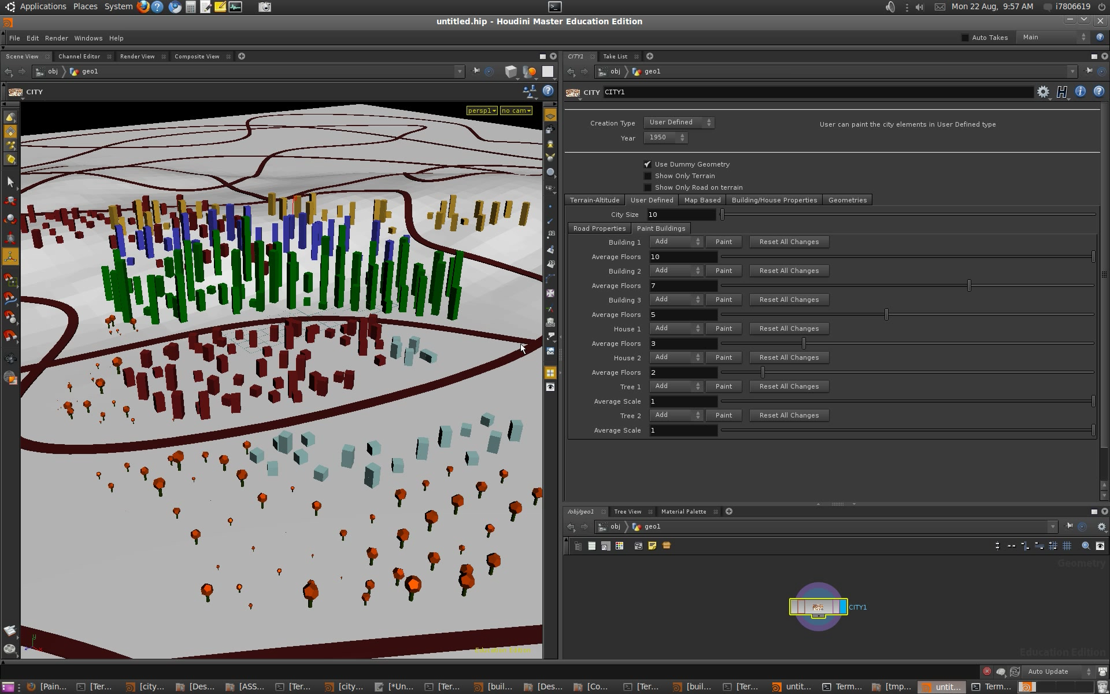Switch to Terrain-Altitude tab
The height and width of the screenshot is (694, 1110).
(x=594, y=200)
